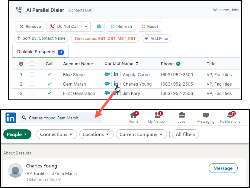Click All filters on LinkedIn

[x=185, y=134]
